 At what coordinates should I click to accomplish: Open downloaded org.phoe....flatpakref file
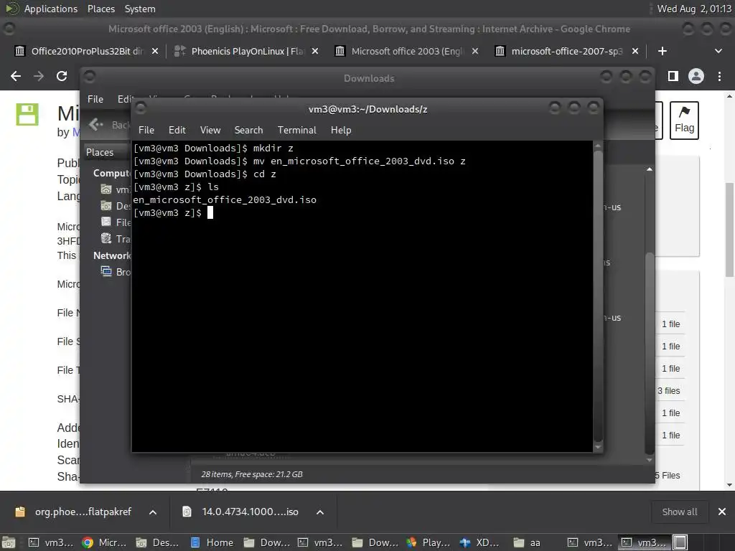point(74,512)
